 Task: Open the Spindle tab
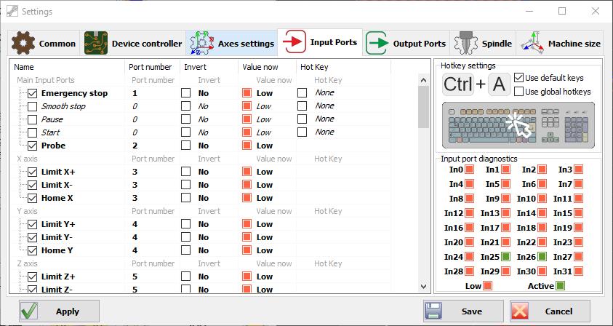(484, 43)
